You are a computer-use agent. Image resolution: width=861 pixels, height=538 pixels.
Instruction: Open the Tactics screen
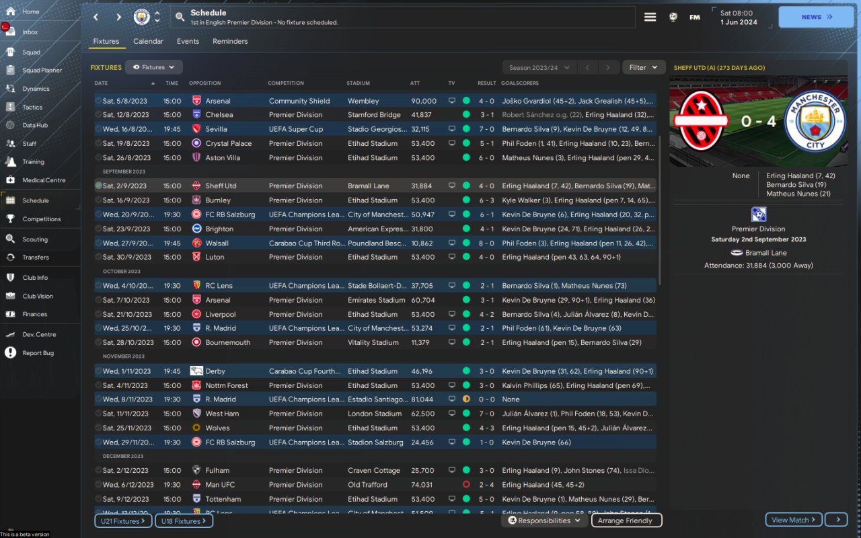(x=32, y=107)
